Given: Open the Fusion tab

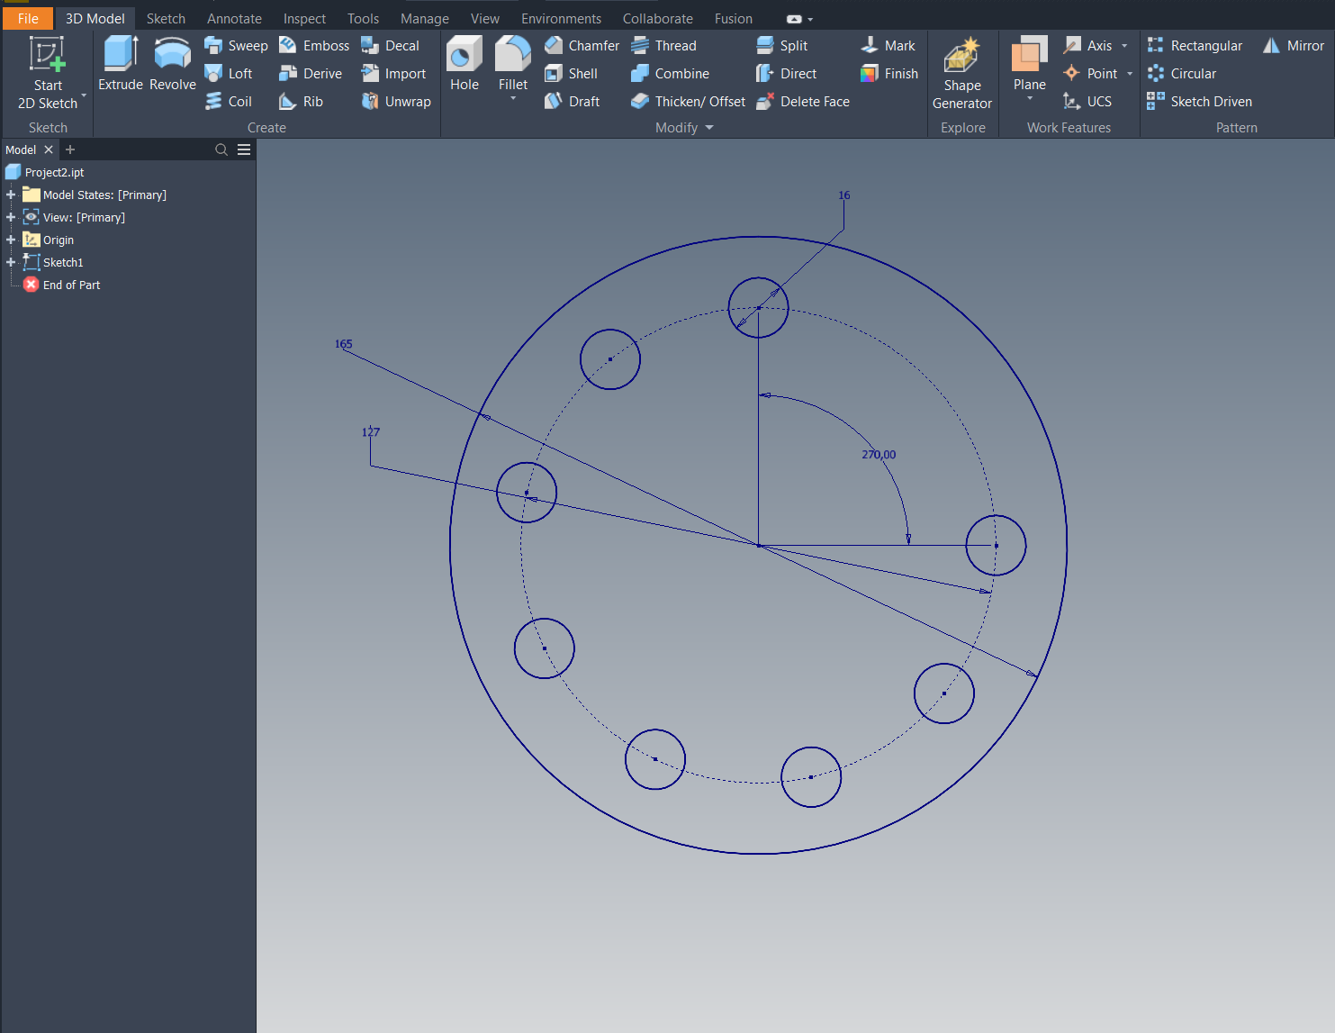Looking at the screenshot, I should point(733,18).
